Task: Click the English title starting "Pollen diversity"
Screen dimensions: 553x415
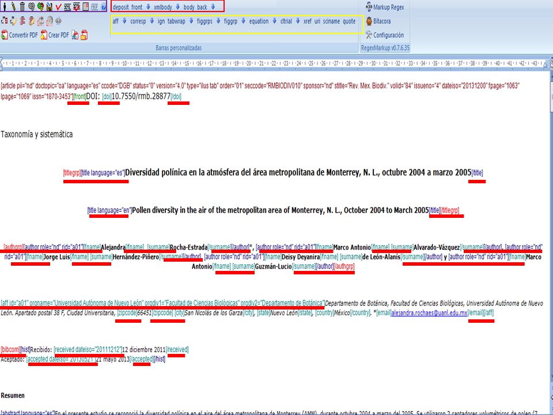Action: point(281,210)
